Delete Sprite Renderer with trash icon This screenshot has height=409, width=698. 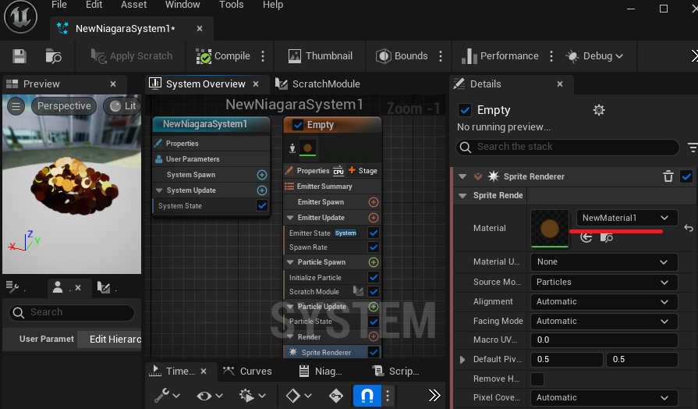point(668,176)
